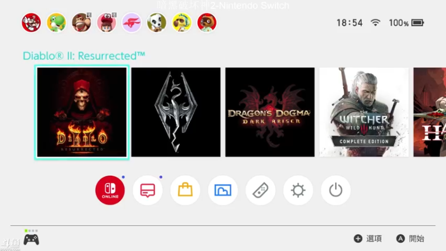
Task: Open the Star Fox emblem avatar
Action: 132,22
